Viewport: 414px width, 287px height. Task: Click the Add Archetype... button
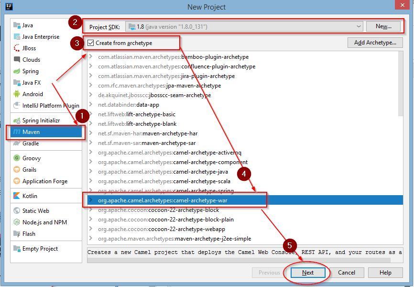(375, 43)
